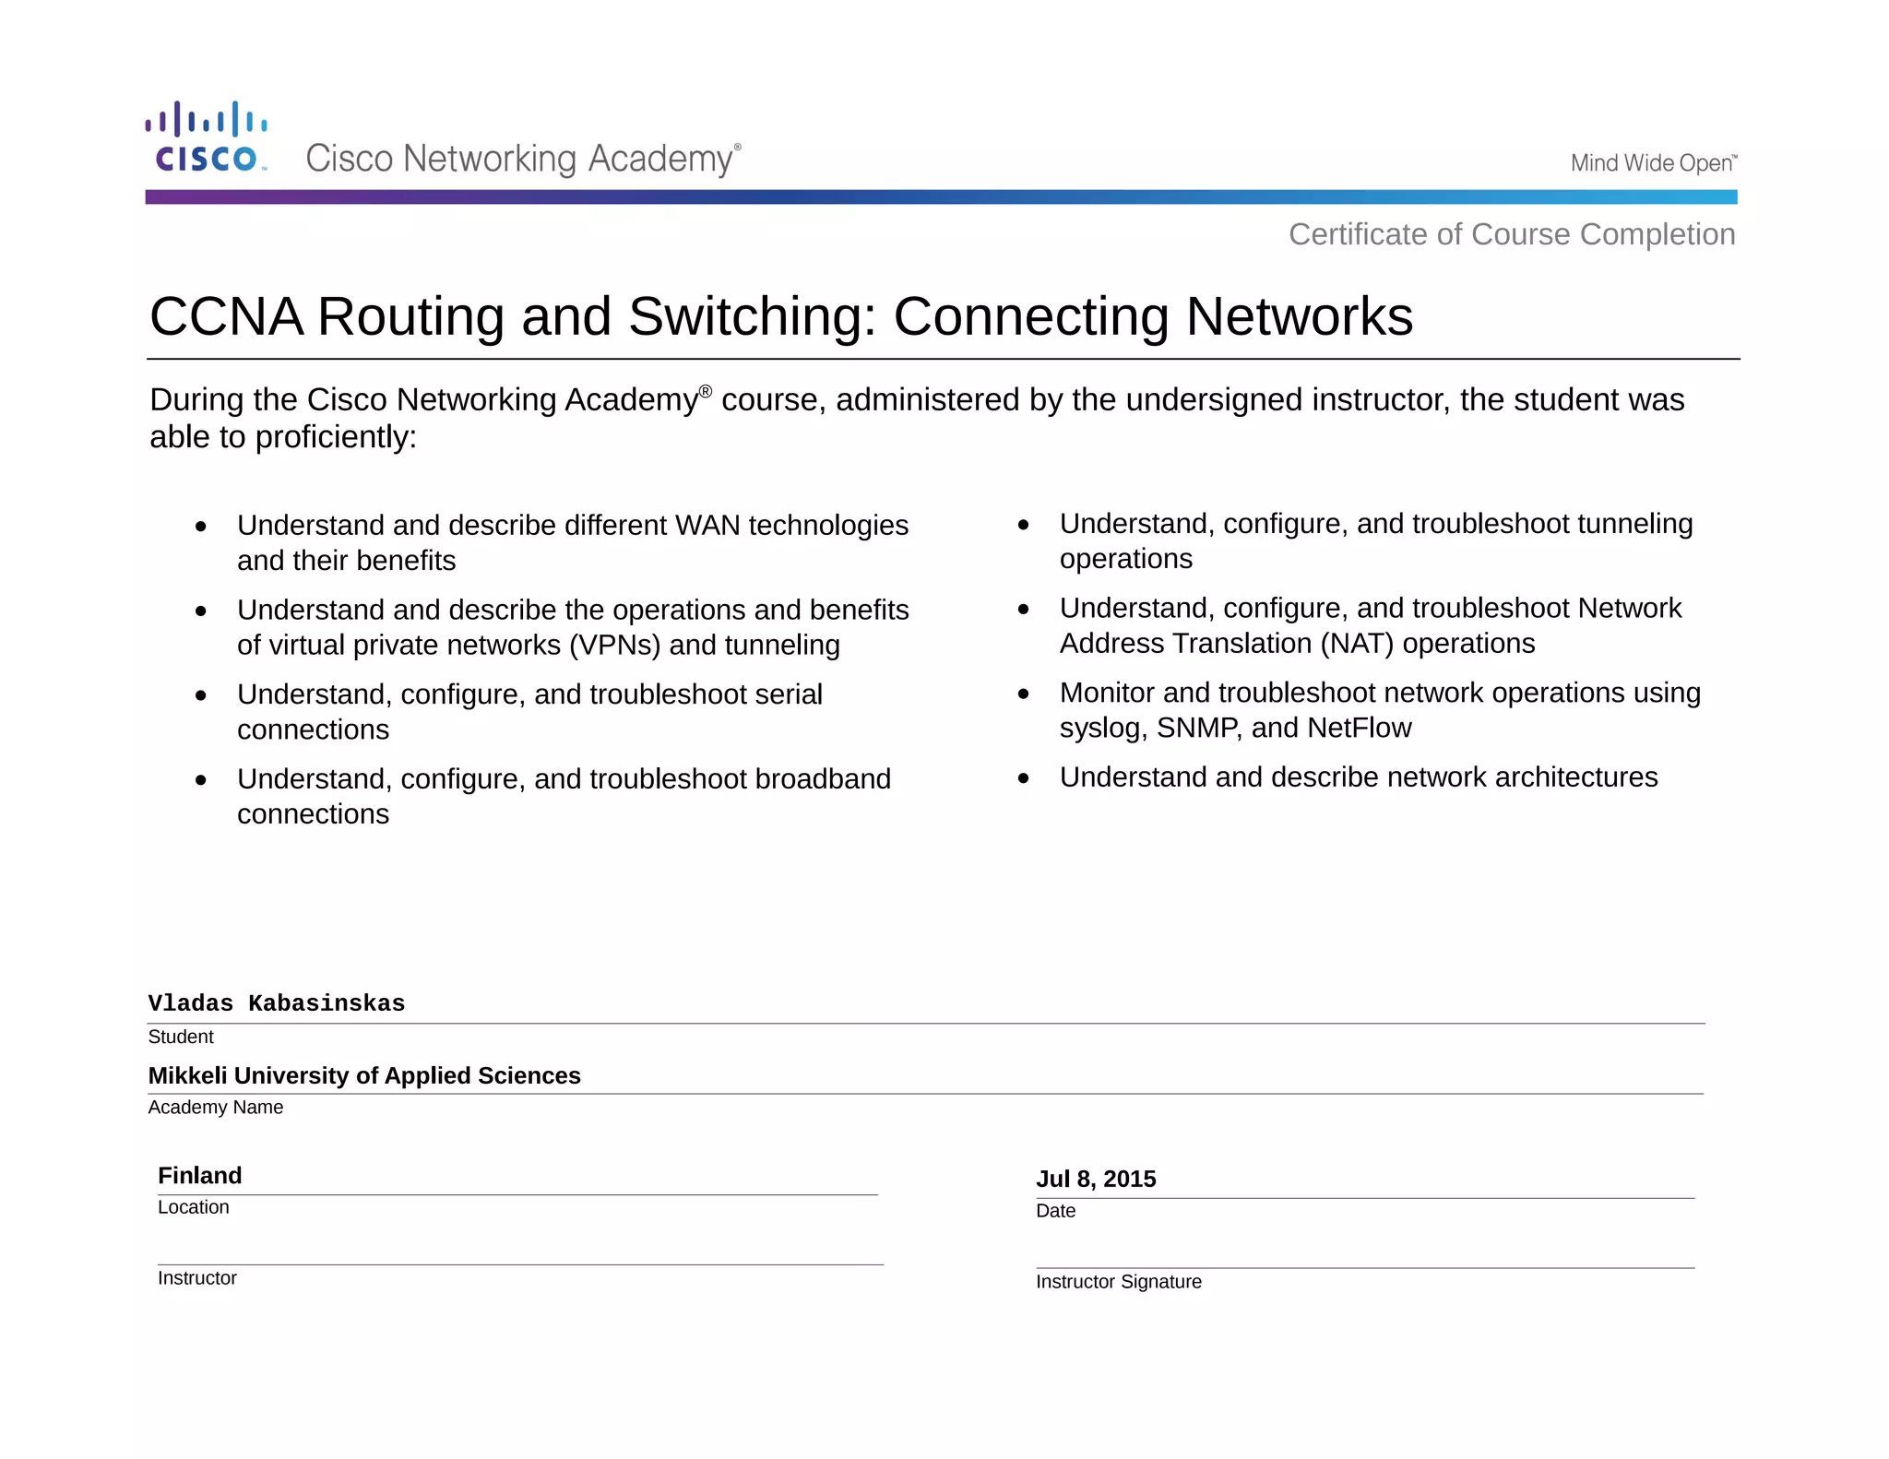Click the Jul 8, 2015 date field
This screenshot has height=1459, width=1889.
pos(1096,1180)
